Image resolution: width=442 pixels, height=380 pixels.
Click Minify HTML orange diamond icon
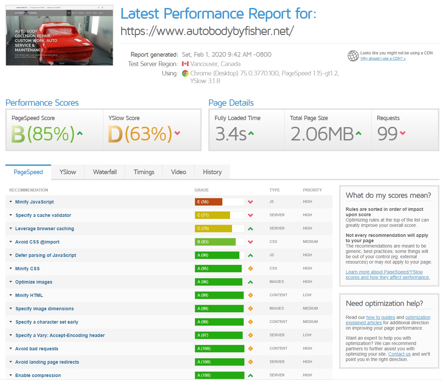tap(250, 295)
